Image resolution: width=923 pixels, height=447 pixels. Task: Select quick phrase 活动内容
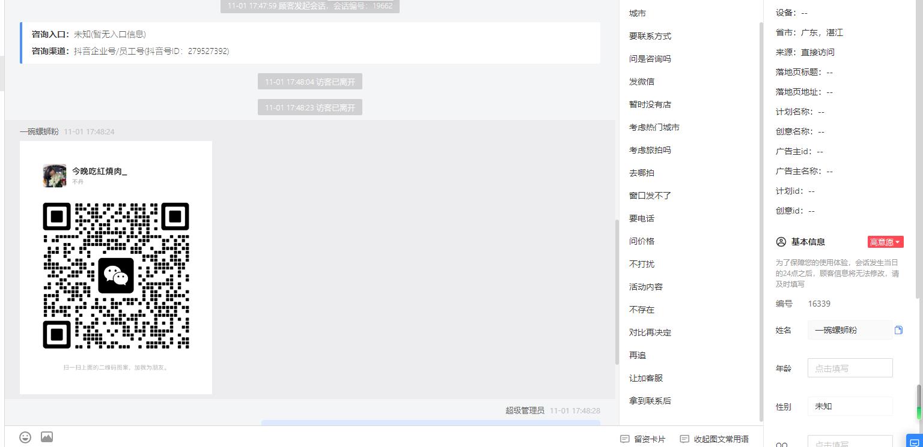pos(646,287)
